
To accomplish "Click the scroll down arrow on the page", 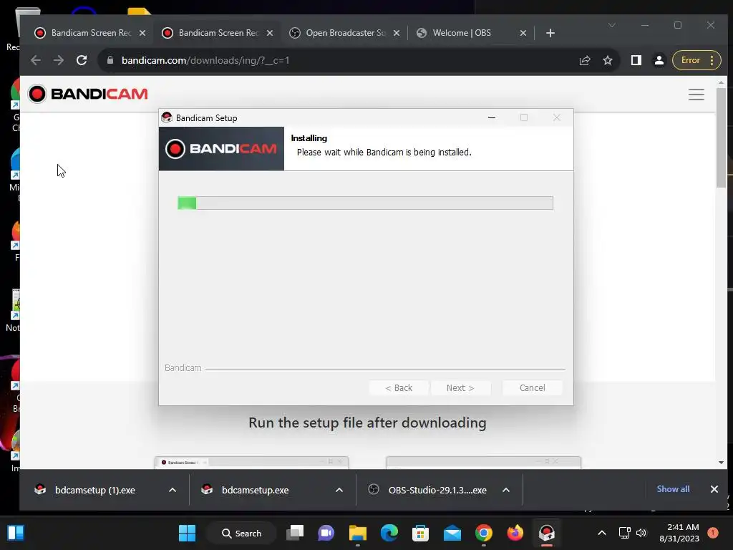I will point(721,463).
